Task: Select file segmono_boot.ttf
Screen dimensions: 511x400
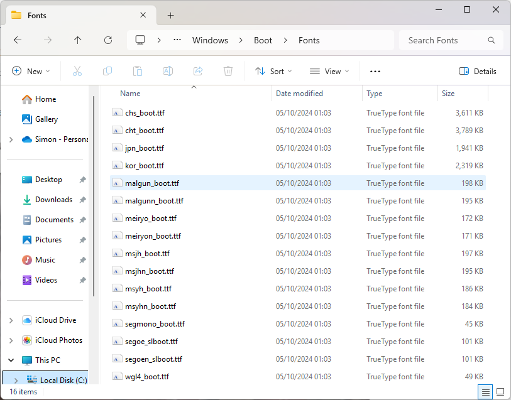Action: (x=297, y=324)
